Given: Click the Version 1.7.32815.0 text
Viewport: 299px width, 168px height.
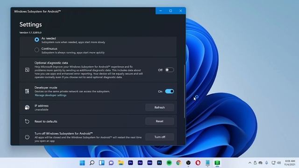Looking at the screenshot, I should (30, 33).
